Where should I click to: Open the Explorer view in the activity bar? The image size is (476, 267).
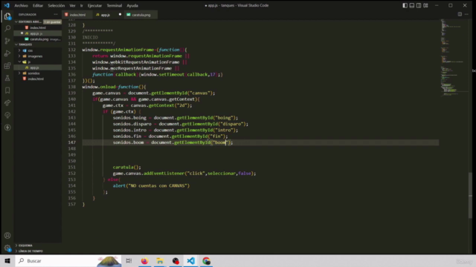click(7, 16)
